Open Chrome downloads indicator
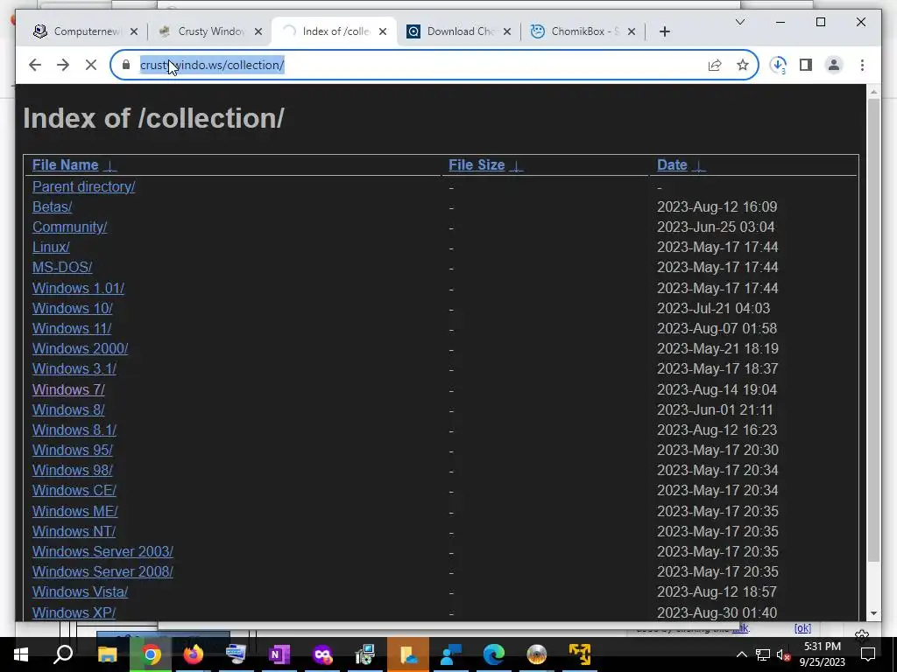Image resolution: width=897 pixels, height=672 pixels. 778,65
